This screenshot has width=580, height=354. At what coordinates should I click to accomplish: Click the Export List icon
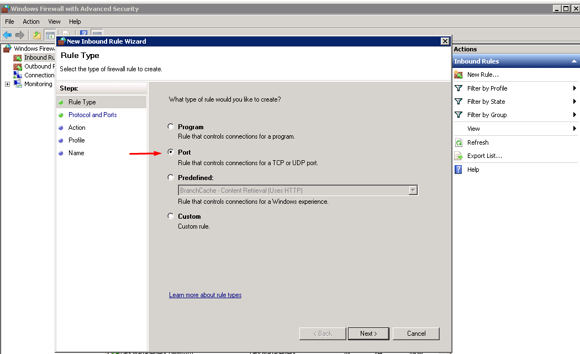click(458, 156)
